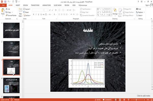This screenshot has height=101, width=153.
Task: Open the Section dropdown
Action: (27, 15)
